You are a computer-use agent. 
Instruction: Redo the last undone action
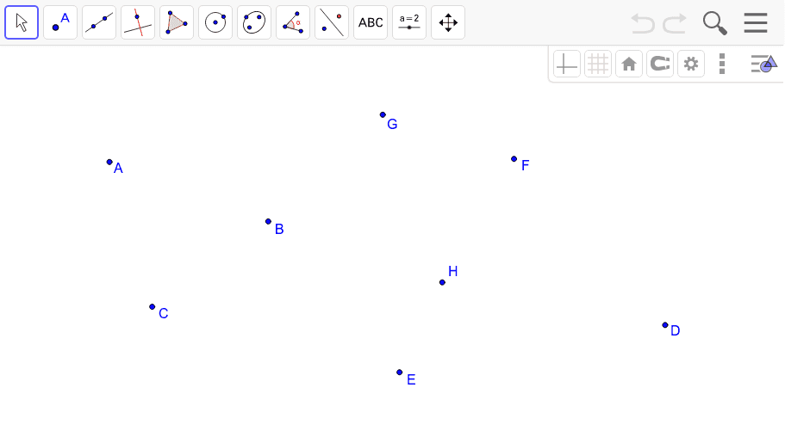[x=675, y=23]
